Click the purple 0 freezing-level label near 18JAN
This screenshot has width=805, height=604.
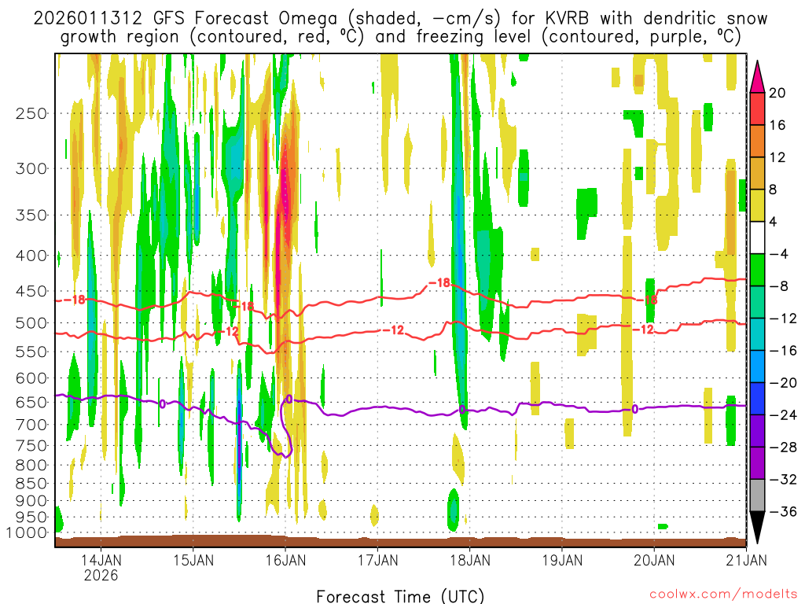click(x=462, y=410)
